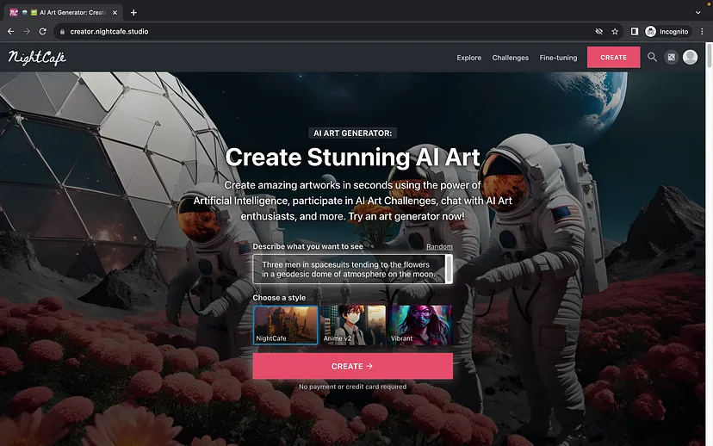Screen dimensions: 713x446
Task: Open the search magnifier icon in navbar
Action: pyautogui.click(x=652, y=58)
